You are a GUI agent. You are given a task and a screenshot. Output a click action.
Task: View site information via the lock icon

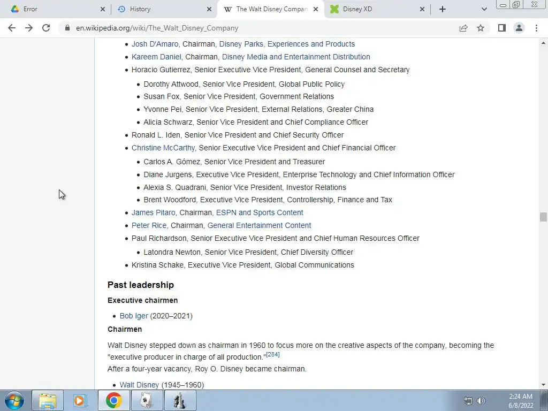[x=67, y=28]
